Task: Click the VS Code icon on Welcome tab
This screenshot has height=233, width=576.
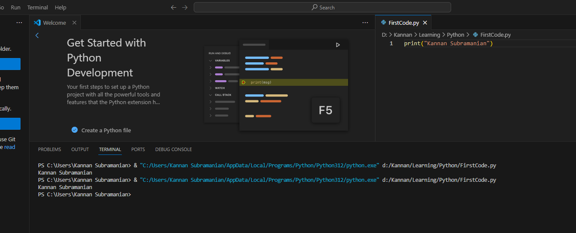Action: tap(37, 23)
